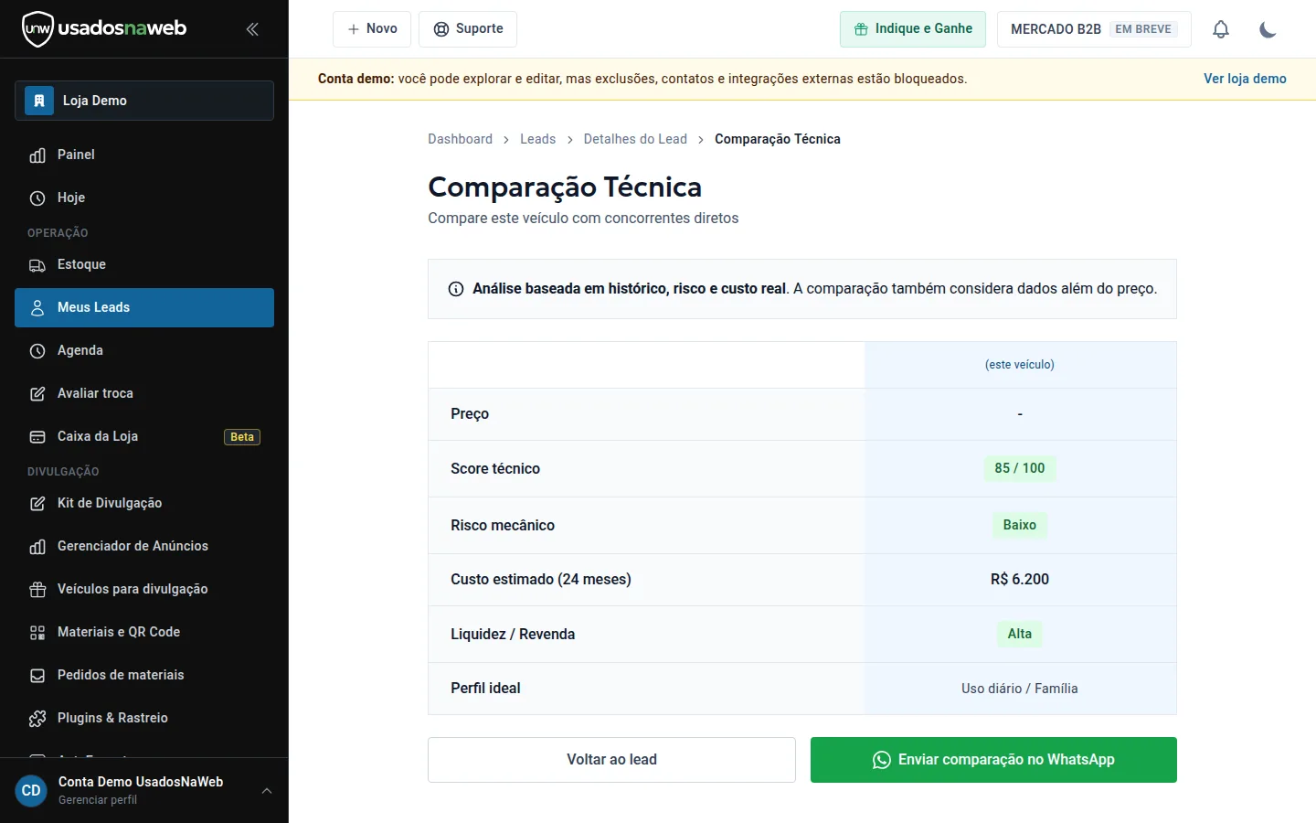
Task: Go to Leads breadcrumb
Action: click(x=537, y=139)
